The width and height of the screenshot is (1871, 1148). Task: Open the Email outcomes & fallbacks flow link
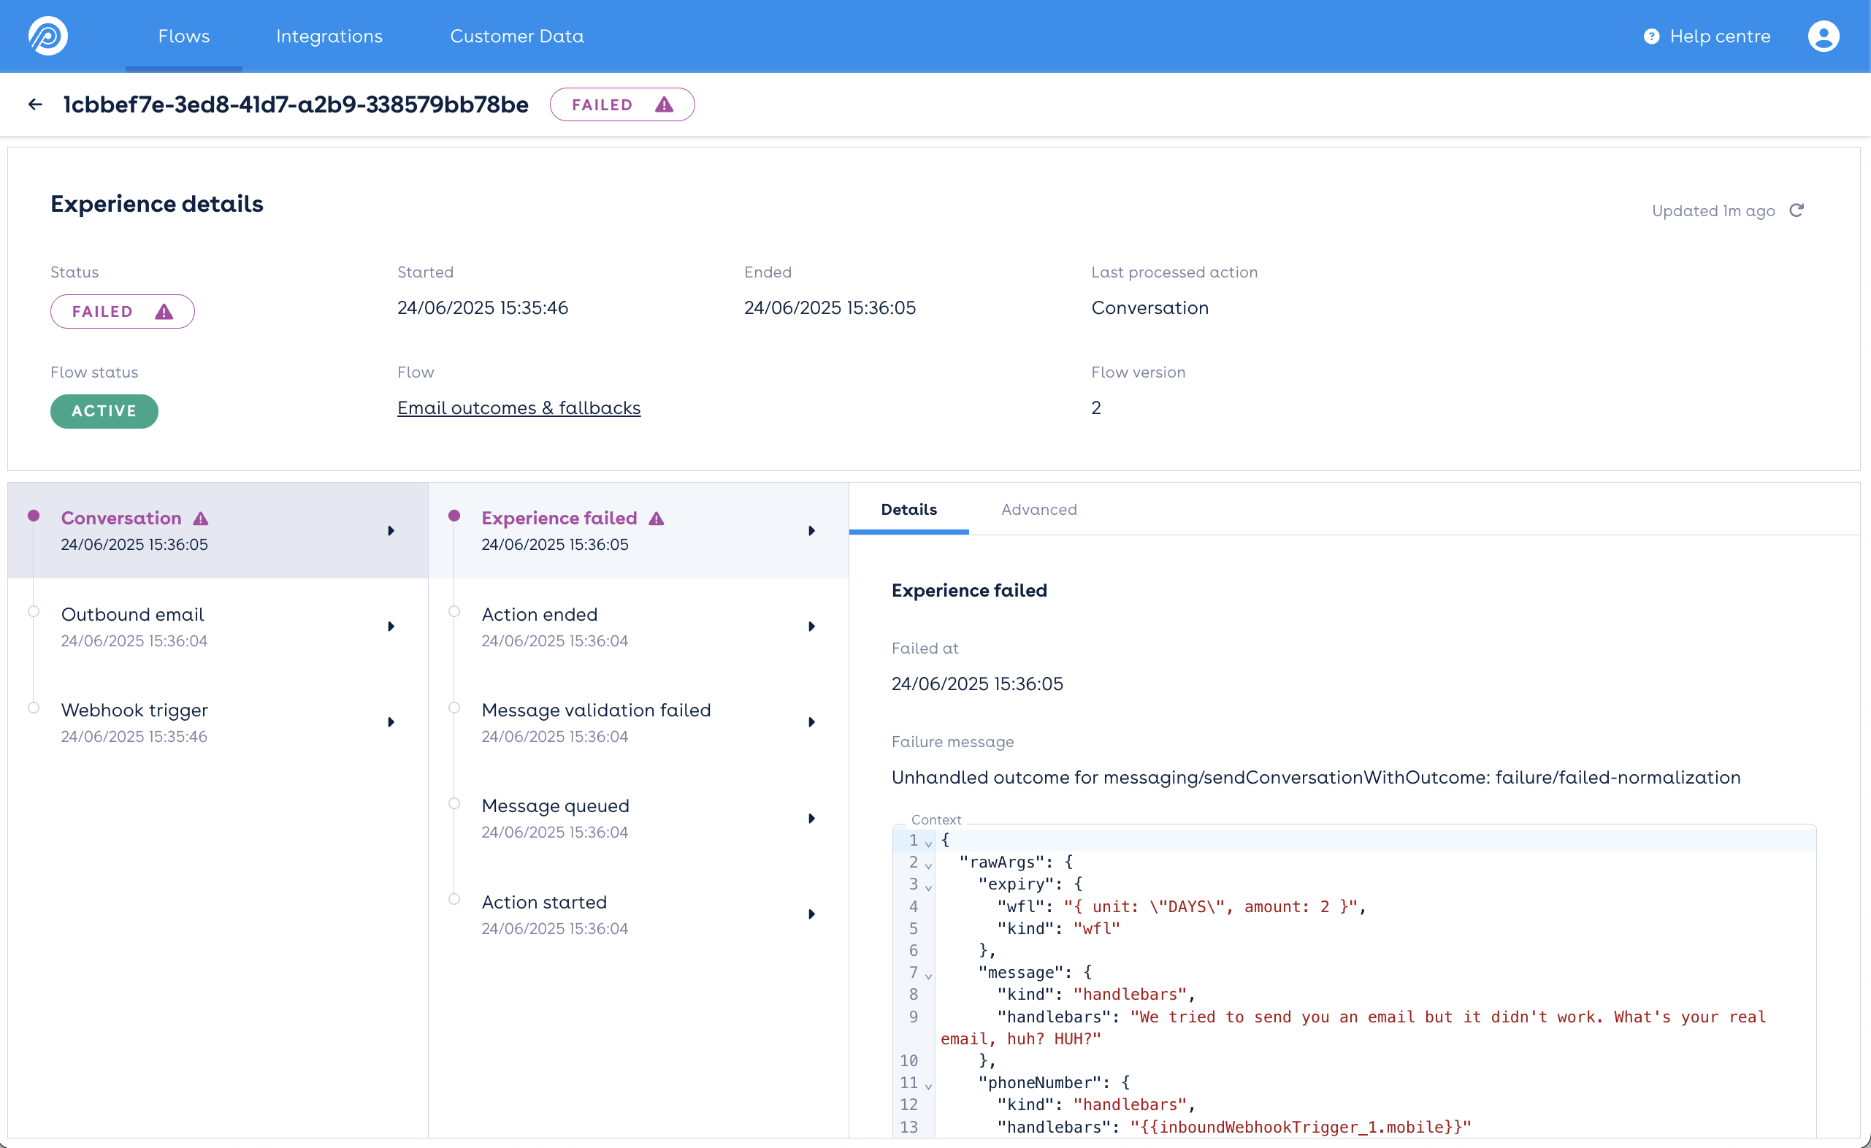(519, 407)
